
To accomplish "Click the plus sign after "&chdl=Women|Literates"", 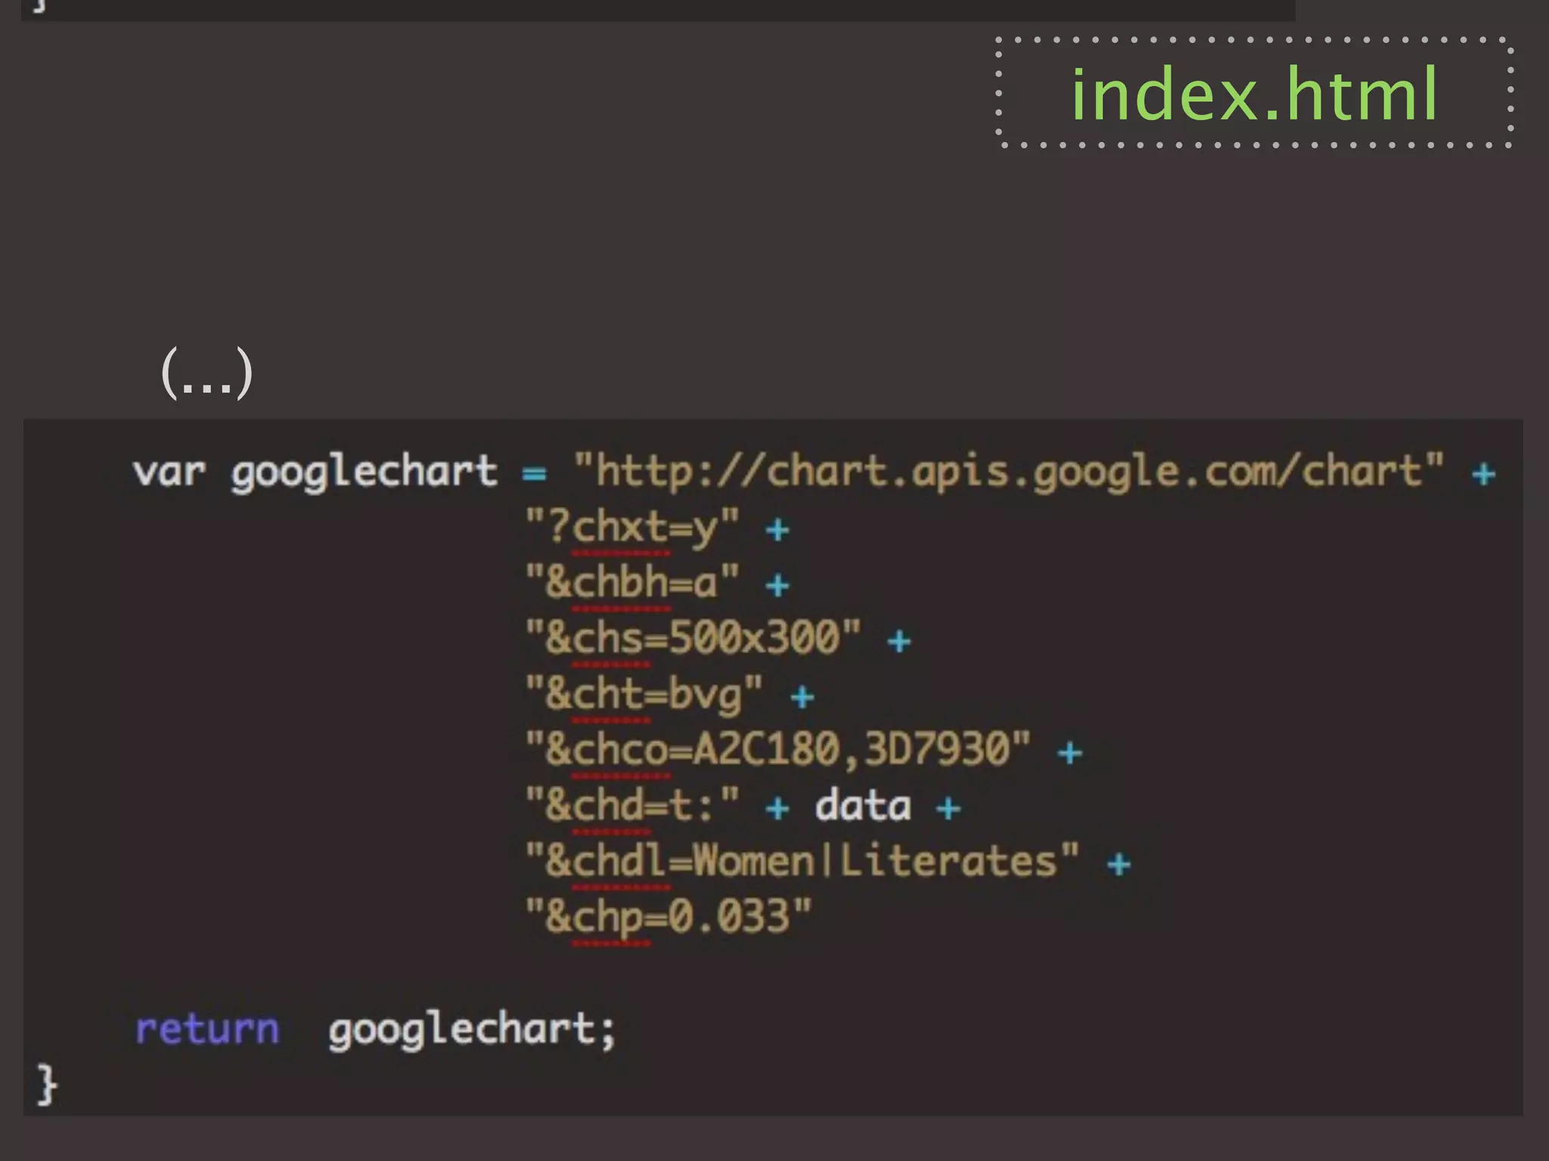I will (x=1119, y=864).
